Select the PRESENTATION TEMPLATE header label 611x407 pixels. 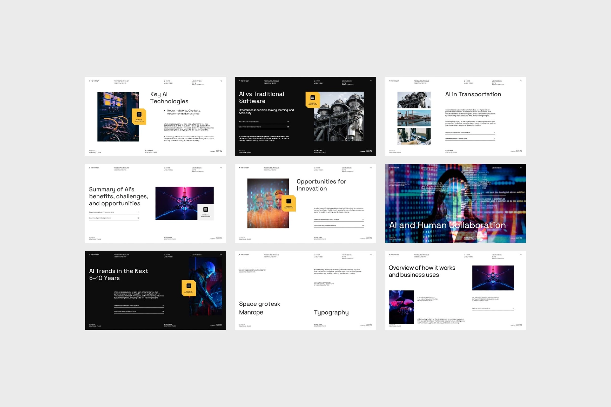[x=122, y=81]
